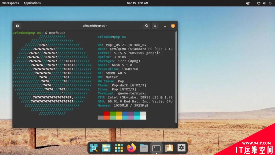Click the wired ethernet tray icon

pyautogui.click(x=259, y=3)
